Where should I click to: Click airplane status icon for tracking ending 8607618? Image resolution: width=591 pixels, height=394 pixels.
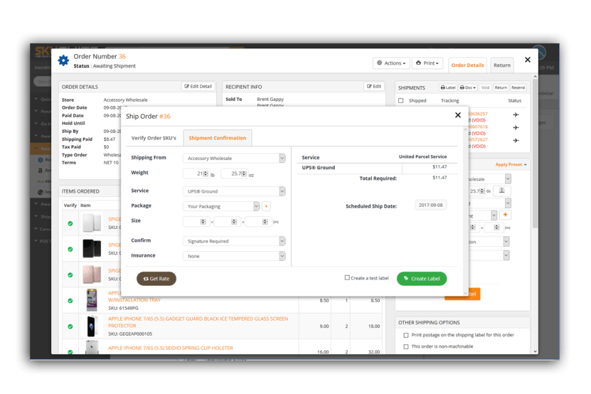pyautogui.click(x=516, y=127)
